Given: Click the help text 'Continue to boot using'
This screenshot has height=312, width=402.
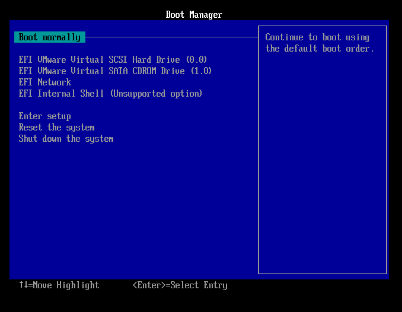Looking at the screenshot, I should coord(317,37).
